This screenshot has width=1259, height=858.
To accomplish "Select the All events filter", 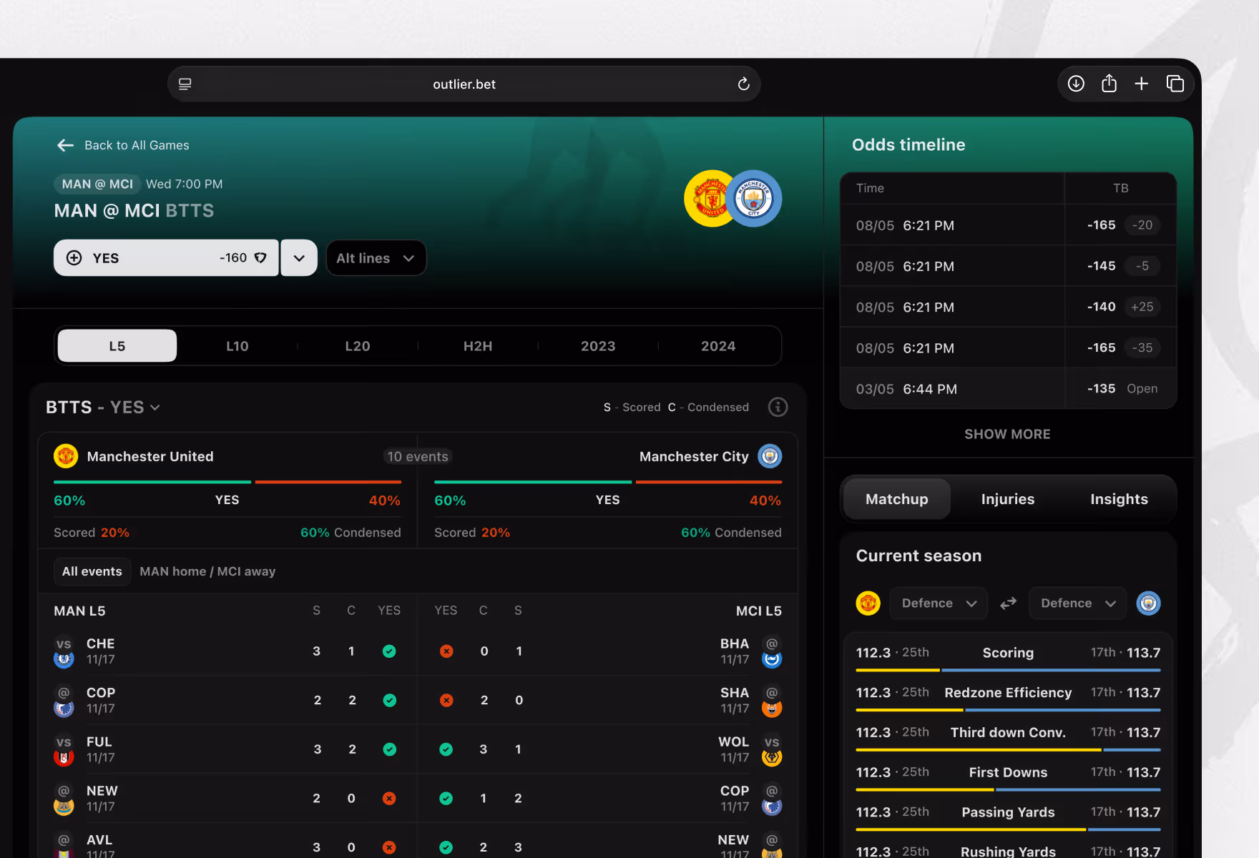I will [x=92, y=571].
